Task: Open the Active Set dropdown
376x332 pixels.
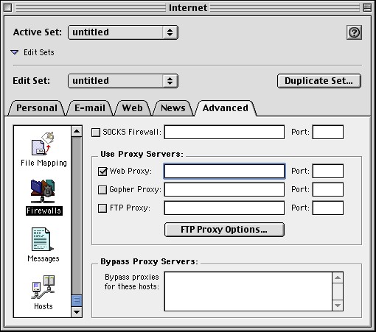Action: (123, 32)
